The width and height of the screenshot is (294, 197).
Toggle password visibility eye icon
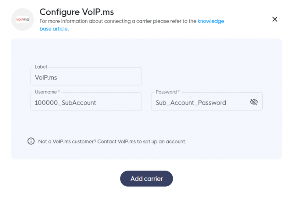point(254,102)
